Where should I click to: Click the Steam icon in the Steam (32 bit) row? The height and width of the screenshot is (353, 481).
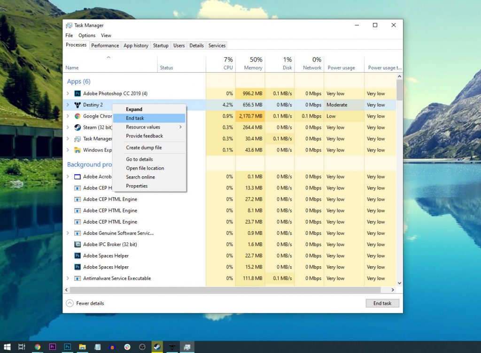(x=78, y=128)
